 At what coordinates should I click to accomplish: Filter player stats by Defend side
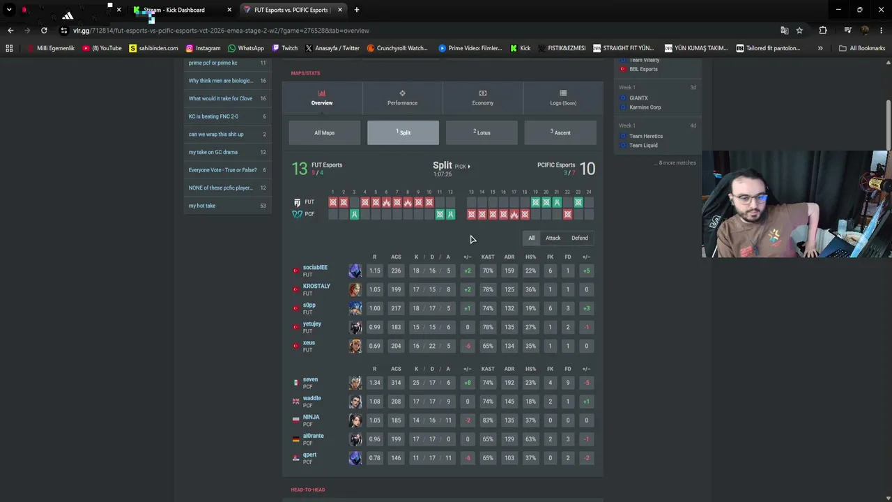579,238
